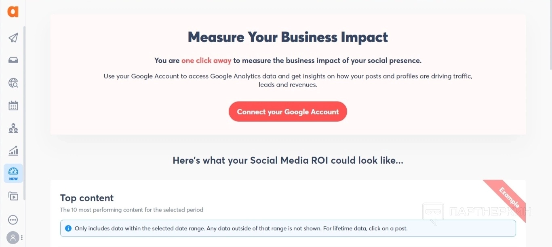Click the 'one click away' red text
The height and width of the screenshot is (247, 552).
[x=206, y=61]
